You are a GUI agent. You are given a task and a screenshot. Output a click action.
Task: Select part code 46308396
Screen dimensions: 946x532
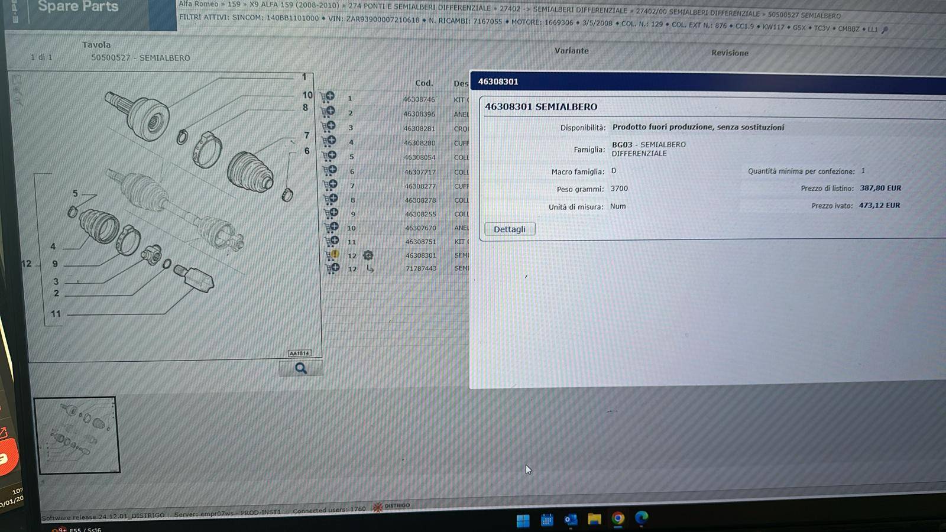[419, 114]
